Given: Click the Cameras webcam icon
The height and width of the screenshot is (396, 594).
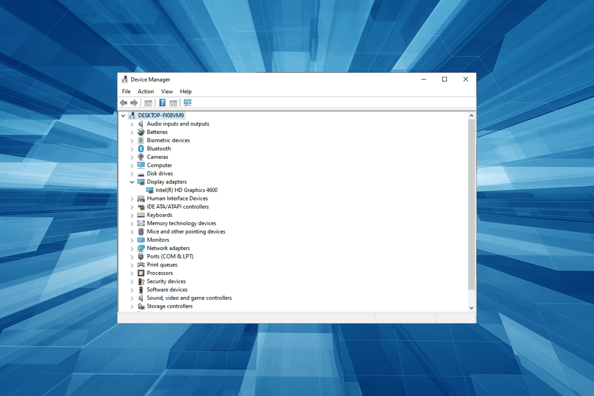Looking at the screenshot, I should 141,157.
